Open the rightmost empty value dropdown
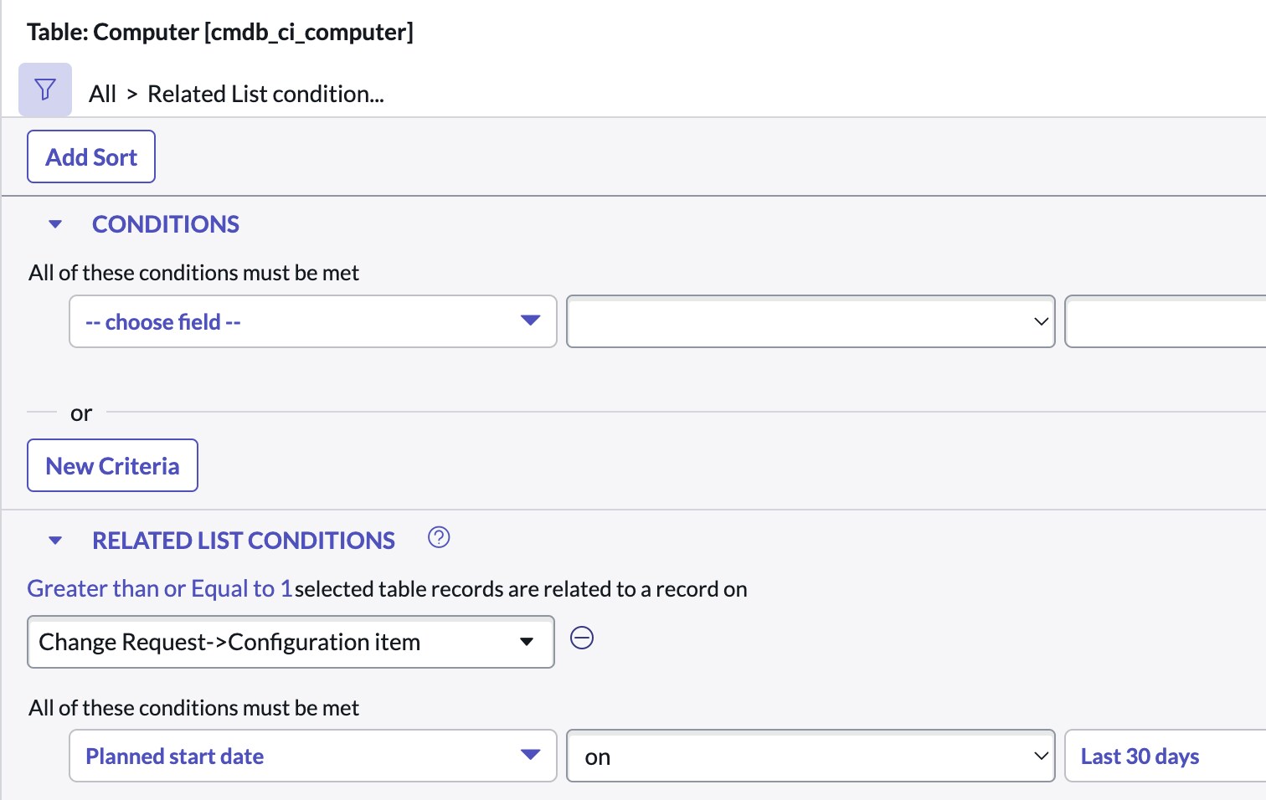The width and height of the screenshot is (1266, 800). tap(1166, 321)
